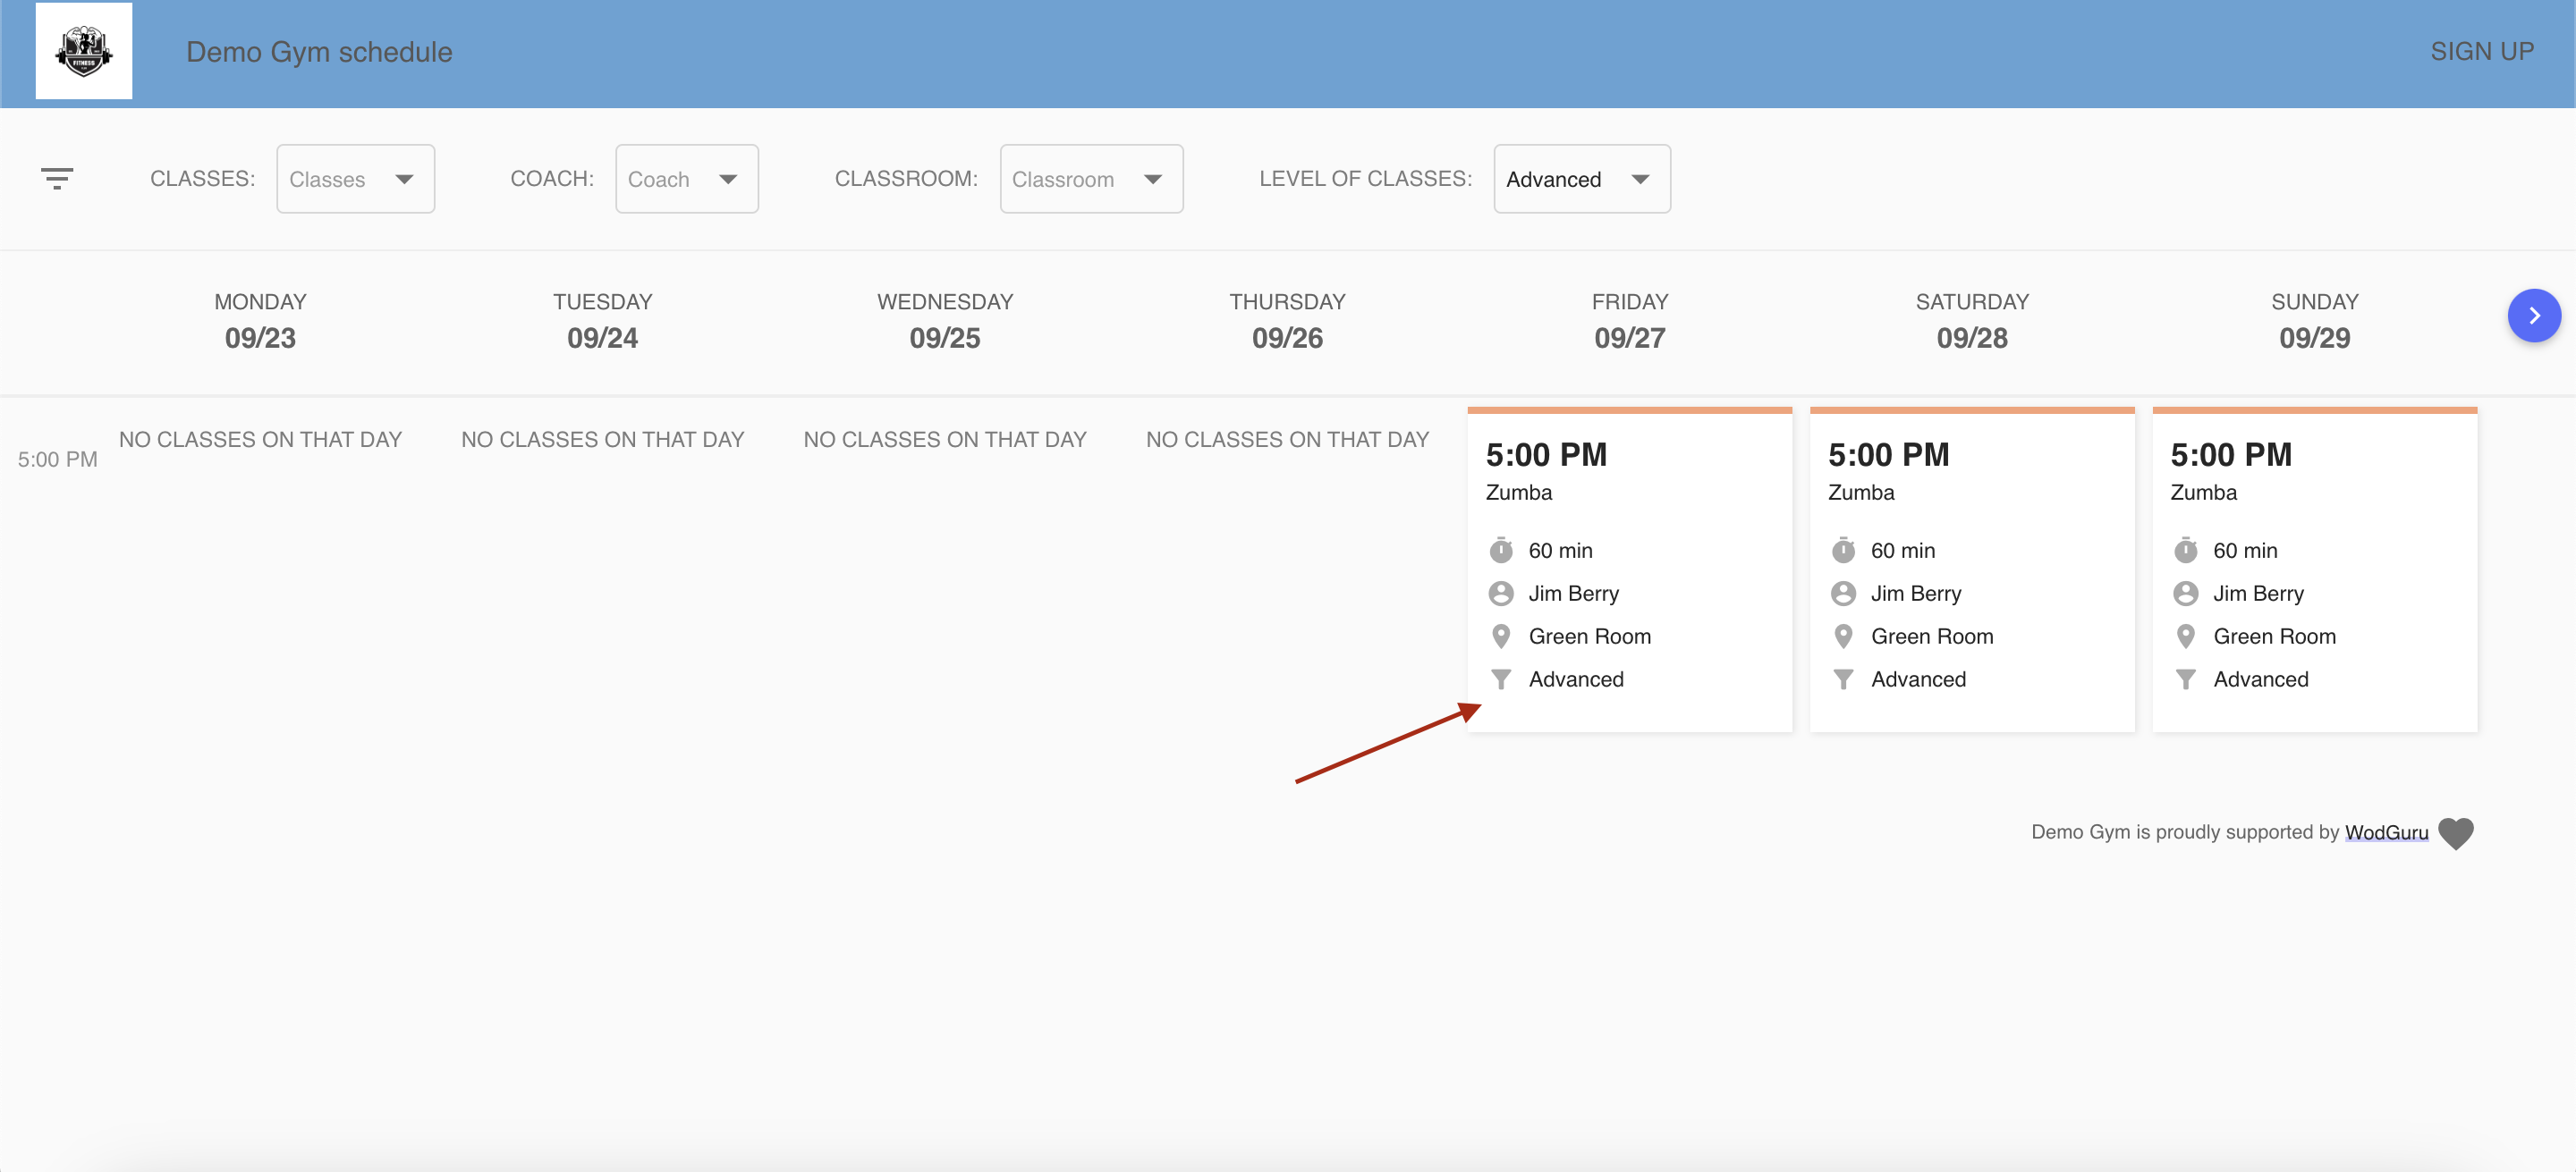The height and width of the screenshot is (1172, 2576).
Task: Click the coach person icon on Saturday's card
Action: (1843, 594)
